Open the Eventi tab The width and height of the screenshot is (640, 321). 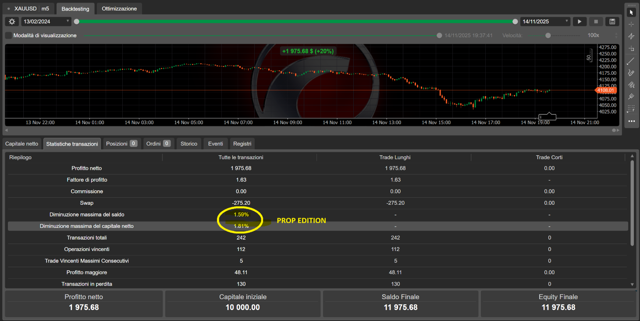tap(216, 144)
